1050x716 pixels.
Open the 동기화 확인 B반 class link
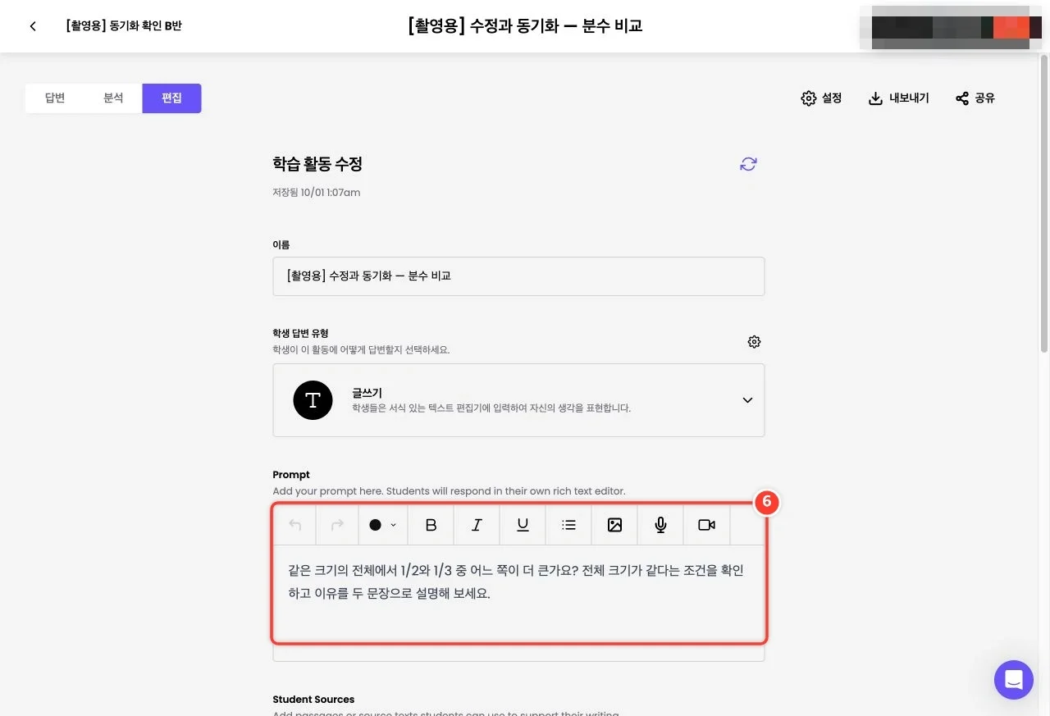[x=124, y=26]
